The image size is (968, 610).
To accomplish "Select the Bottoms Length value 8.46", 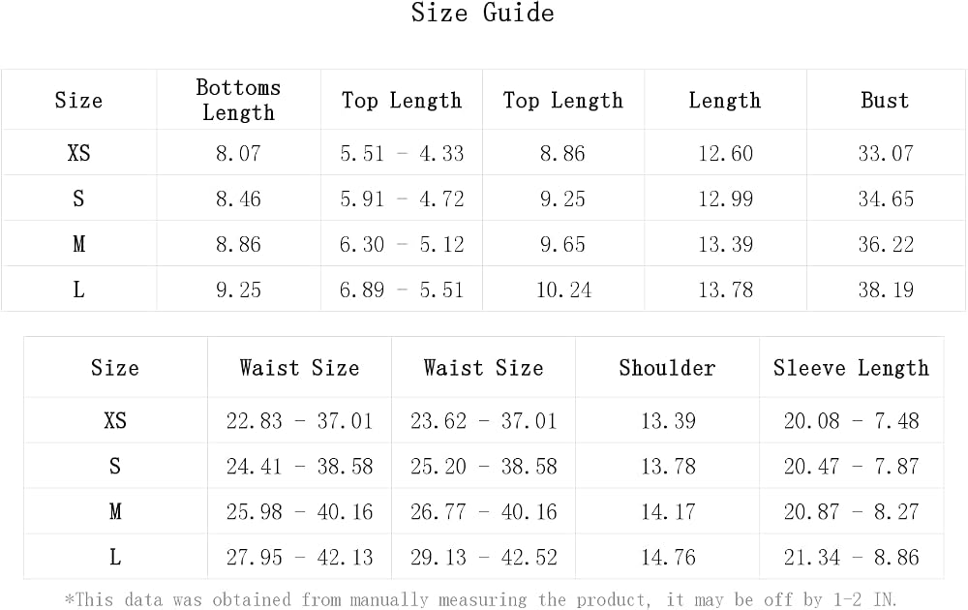I will 238,198.
